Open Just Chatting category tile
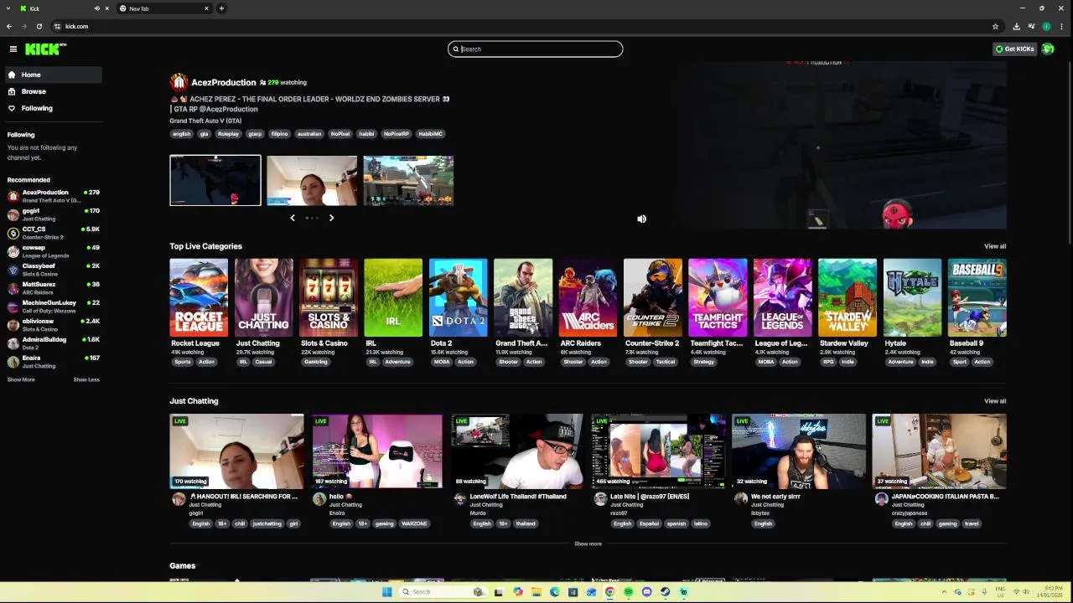Viewport: 1073px width, 603px height. pyautogui.click(x=263, y=298)
